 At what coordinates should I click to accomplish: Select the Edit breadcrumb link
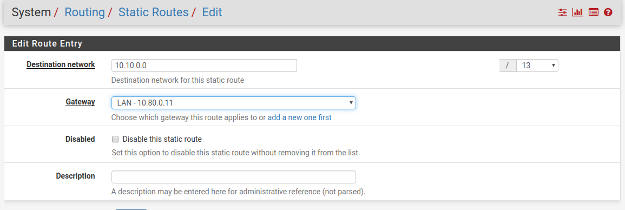coord(212,12)
